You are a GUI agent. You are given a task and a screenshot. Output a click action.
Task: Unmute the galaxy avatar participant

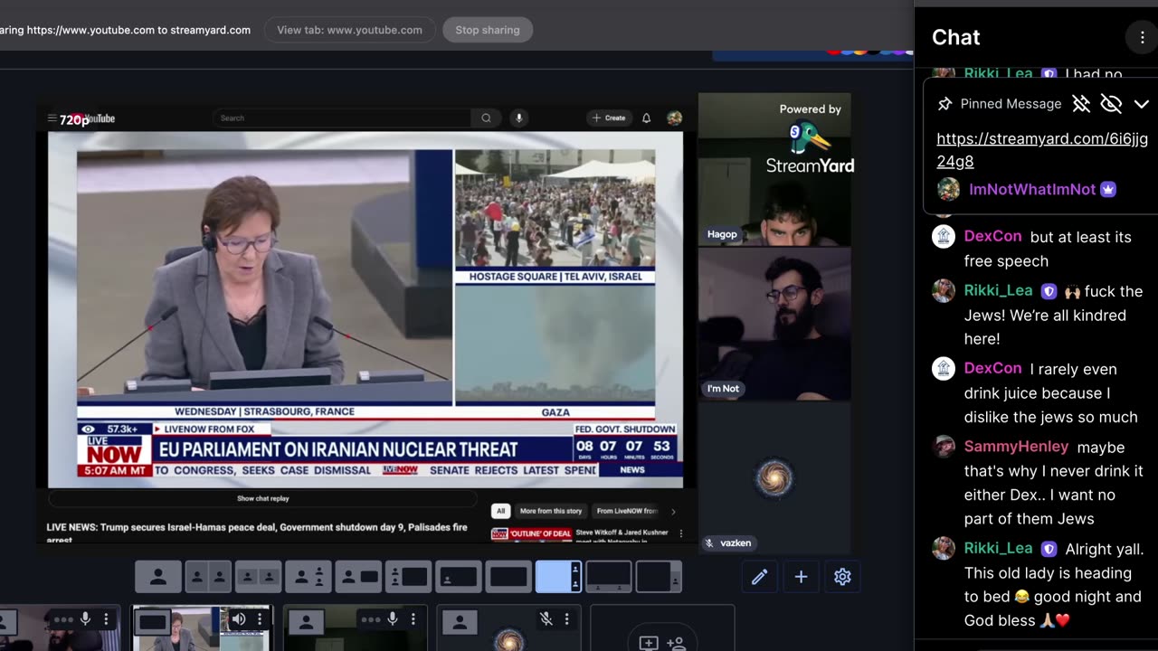point(546,619)
